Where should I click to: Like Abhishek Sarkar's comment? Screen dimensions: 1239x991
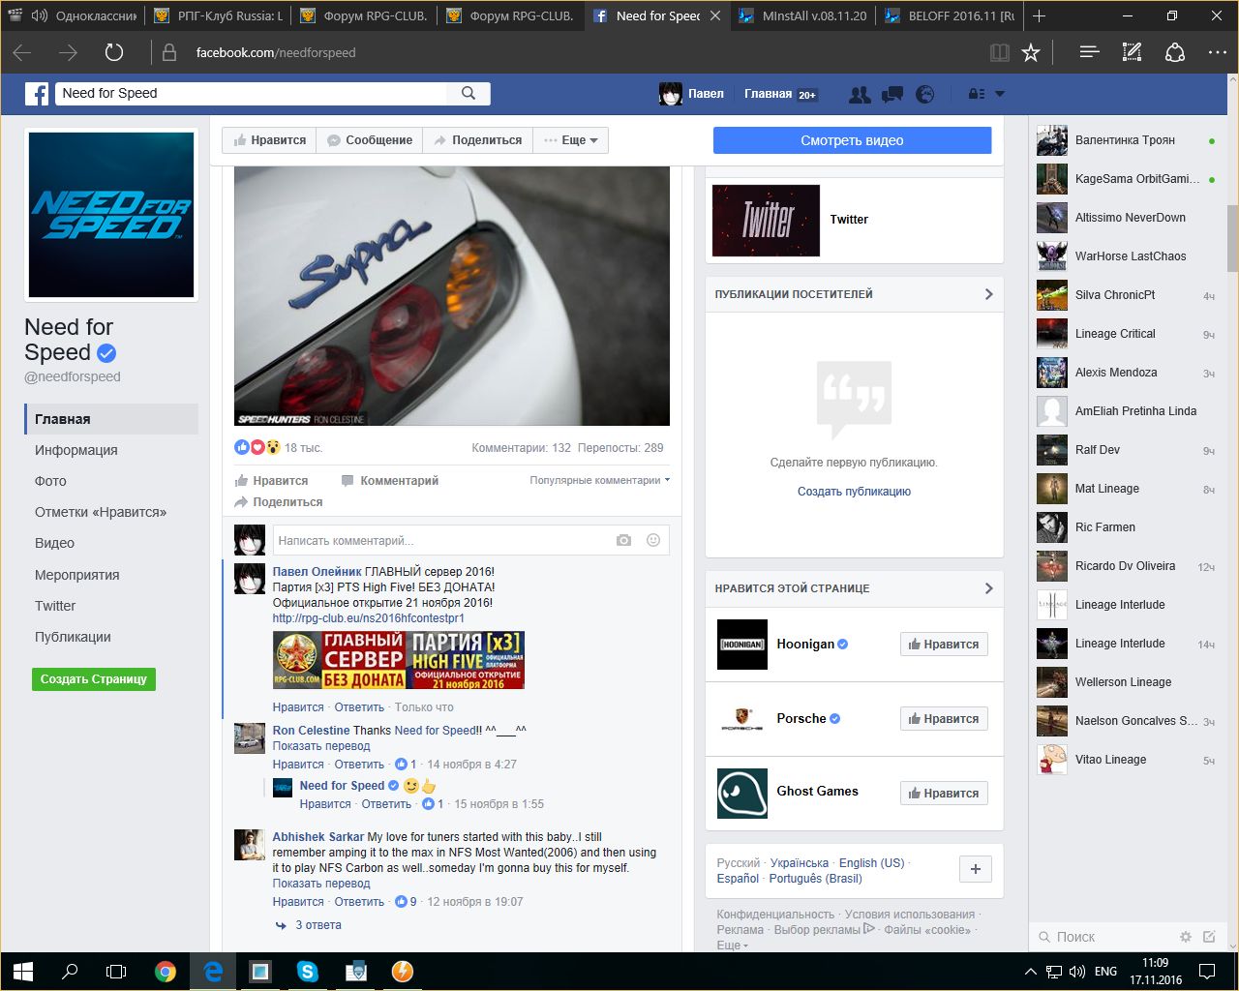pyautogui.click(x=298, y=902)
